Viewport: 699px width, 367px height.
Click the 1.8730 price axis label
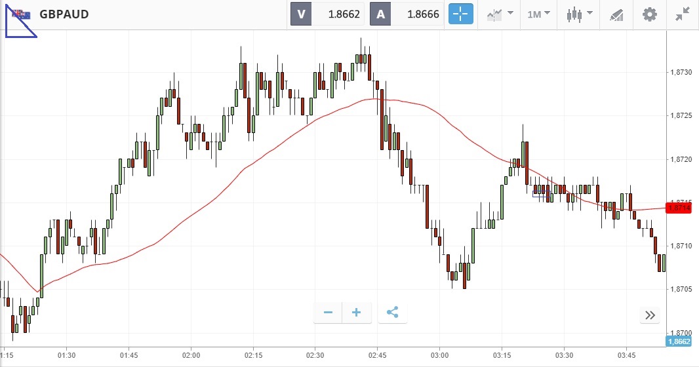[679, 72]
